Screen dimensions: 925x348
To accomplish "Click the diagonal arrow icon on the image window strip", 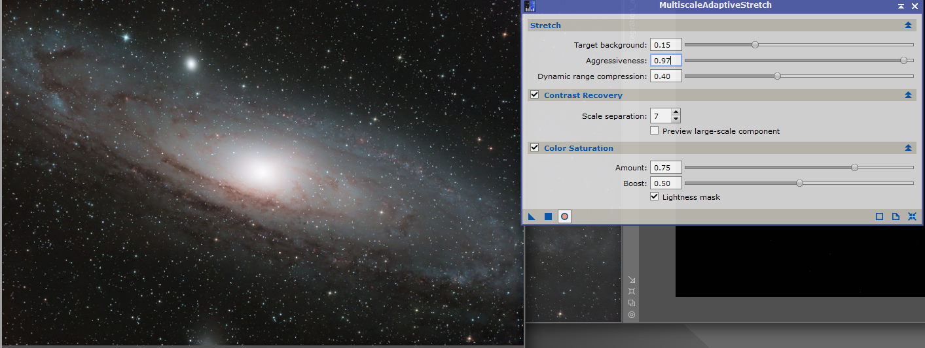I will (631, 279).
